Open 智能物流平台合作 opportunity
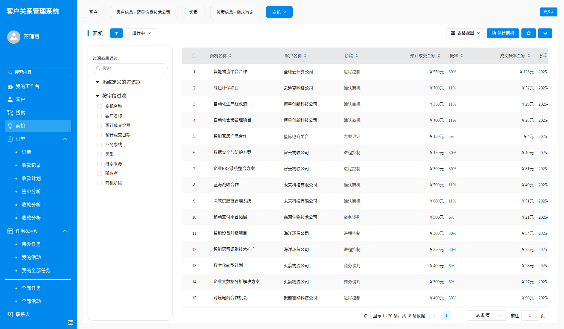 point(230,72)
